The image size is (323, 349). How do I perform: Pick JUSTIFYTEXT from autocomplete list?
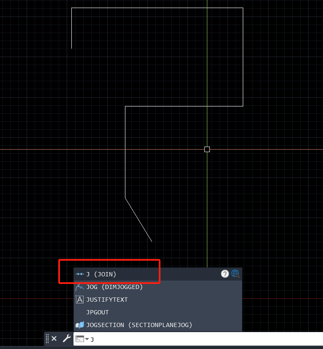(107, 300)
